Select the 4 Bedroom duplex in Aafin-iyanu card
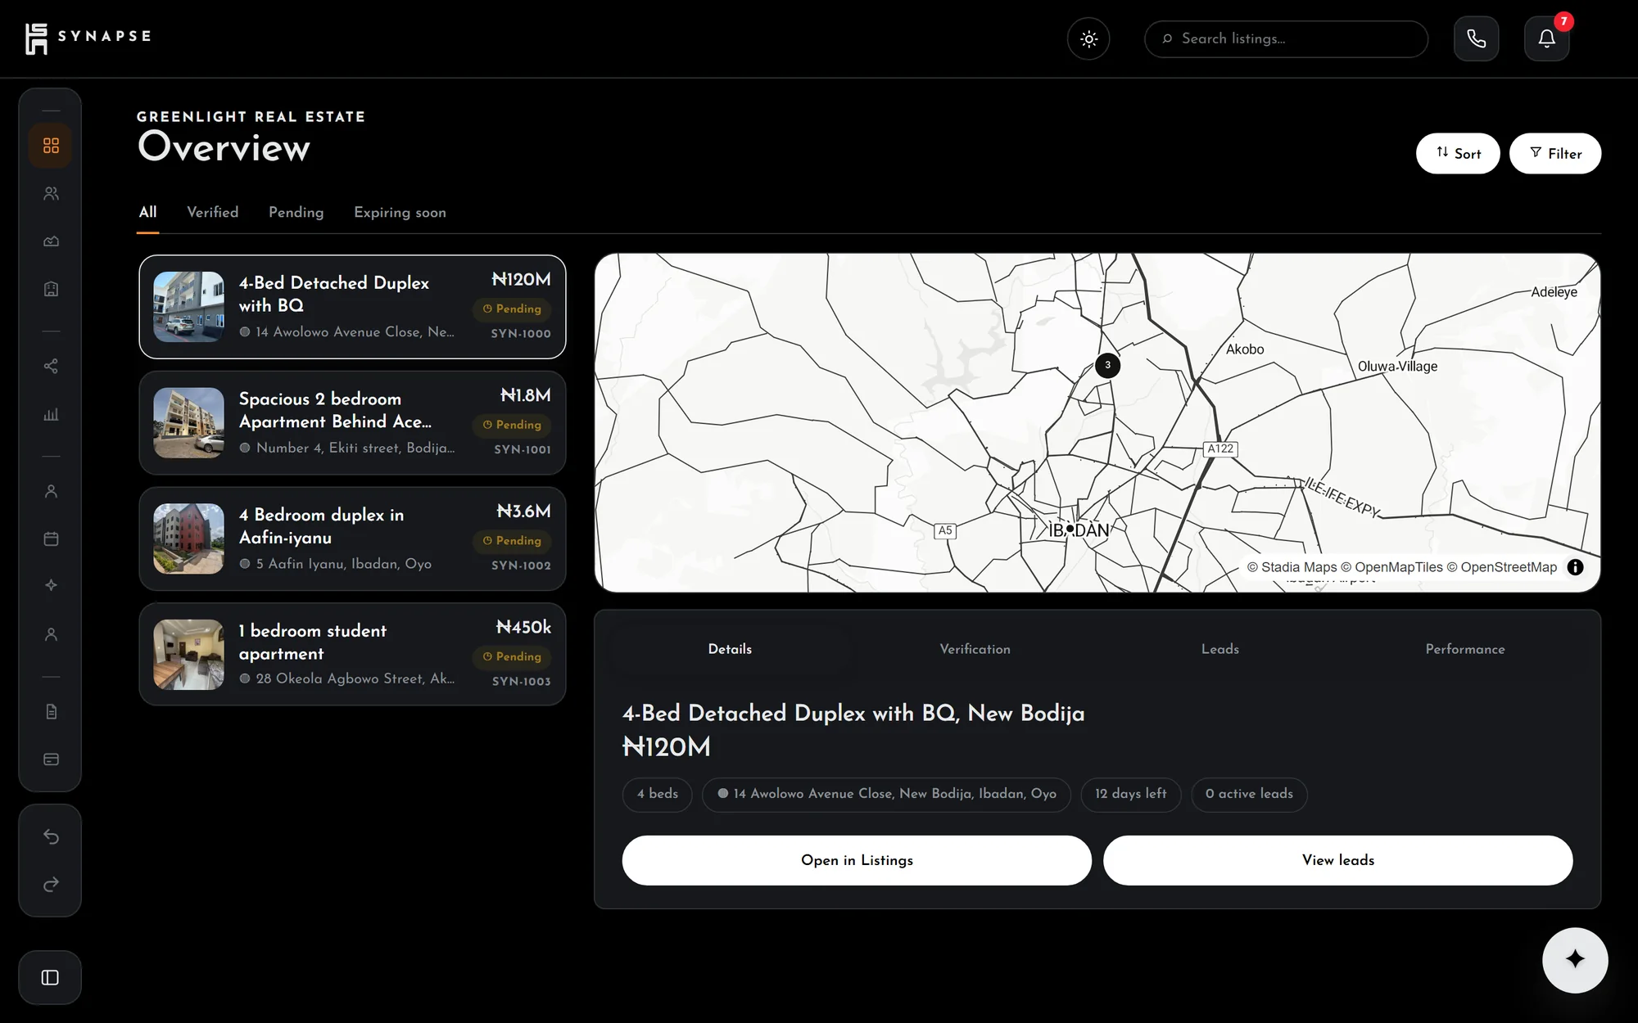The width and height of the screenshot is (1638, 1023). [352, 539]
